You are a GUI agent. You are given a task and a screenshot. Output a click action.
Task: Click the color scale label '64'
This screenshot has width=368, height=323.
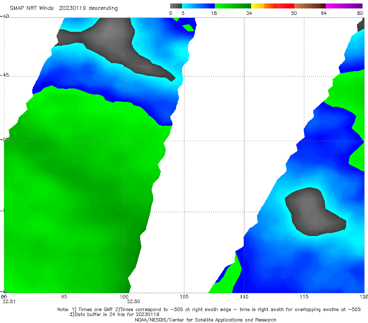[324, 13]
